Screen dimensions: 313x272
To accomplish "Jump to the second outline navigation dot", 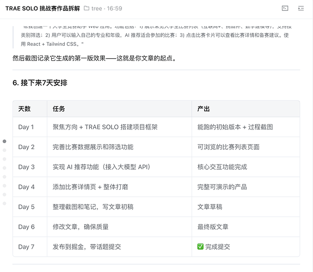I will pos(4,150).
